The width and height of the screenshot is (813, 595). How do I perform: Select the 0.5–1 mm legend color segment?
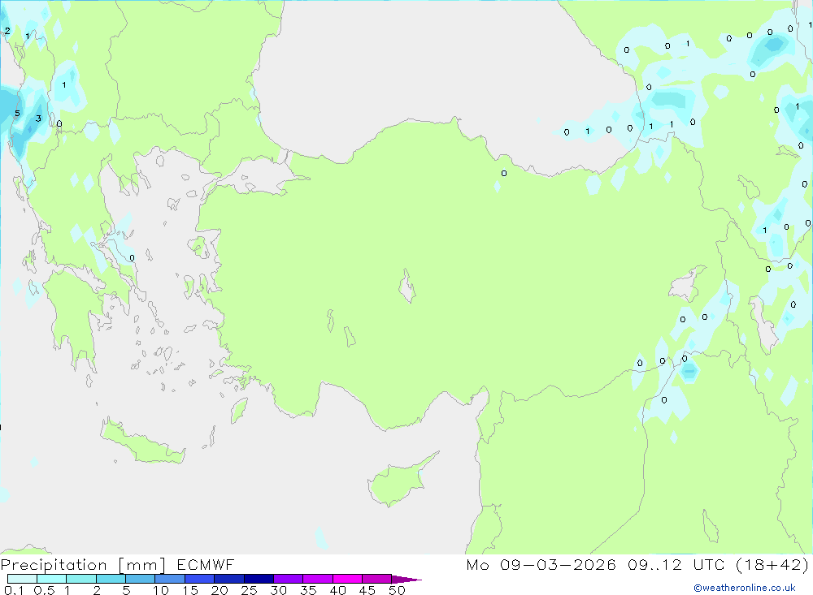[x=52, y=579]
